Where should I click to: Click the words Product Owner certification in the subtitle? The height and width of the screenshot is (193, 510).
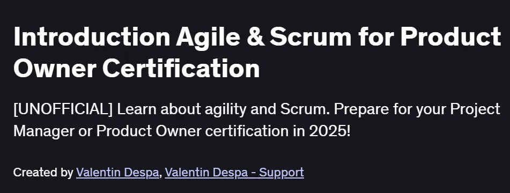tap(190, 131)
